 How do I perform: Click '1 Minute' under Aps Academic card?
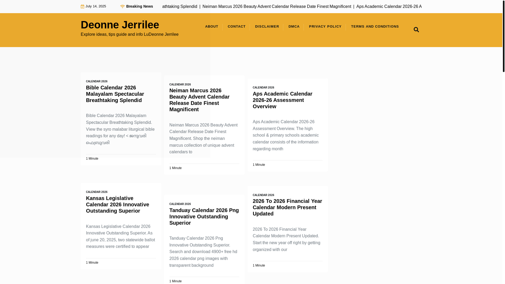tap(259, 165)
